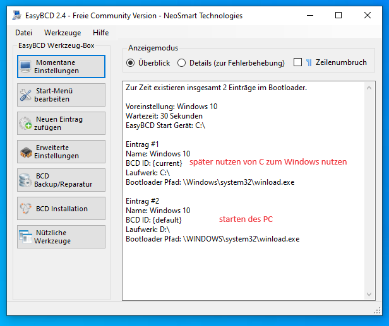Viewport: 389px width, 326px height.
Task: Select the Überblick radio button
Action: point(131,63)
